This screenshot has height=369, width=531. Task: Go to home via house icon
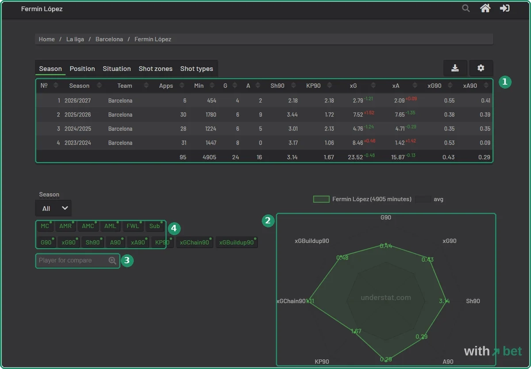485,8
